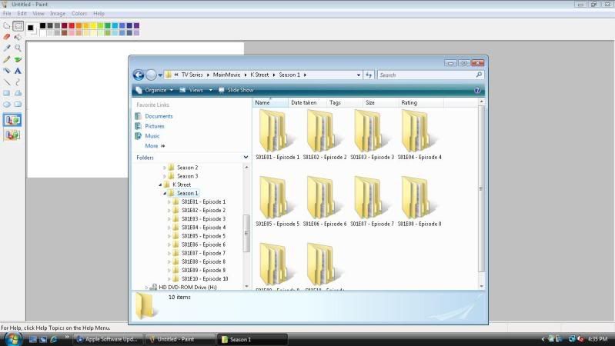The width and height of the screenshot is (615, 346).
Task: Click the Explorer help question mark icon
Action: tap(477, 91)
